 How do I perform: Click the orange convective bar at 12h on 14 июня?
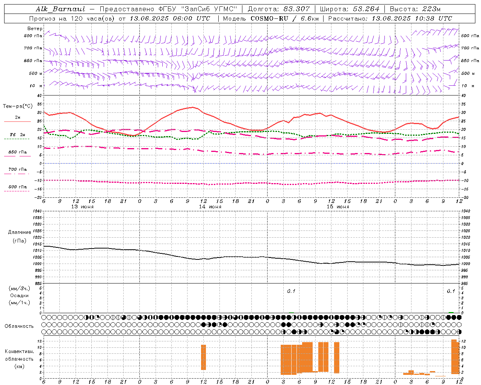(x=203, y=357)
